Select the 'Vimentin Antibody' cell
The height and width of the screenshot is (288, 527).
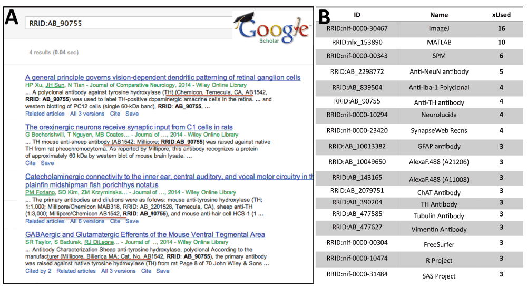[x=439, y=229]
